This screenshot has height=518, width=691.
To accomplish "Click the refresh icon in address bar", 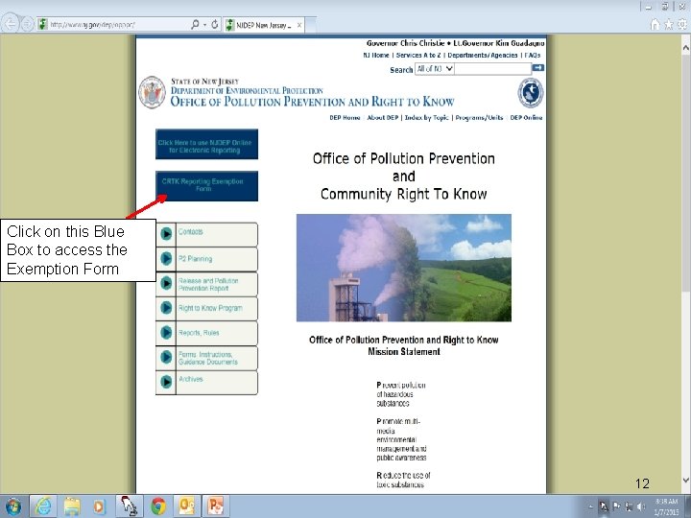I will (x=215, y=25).
